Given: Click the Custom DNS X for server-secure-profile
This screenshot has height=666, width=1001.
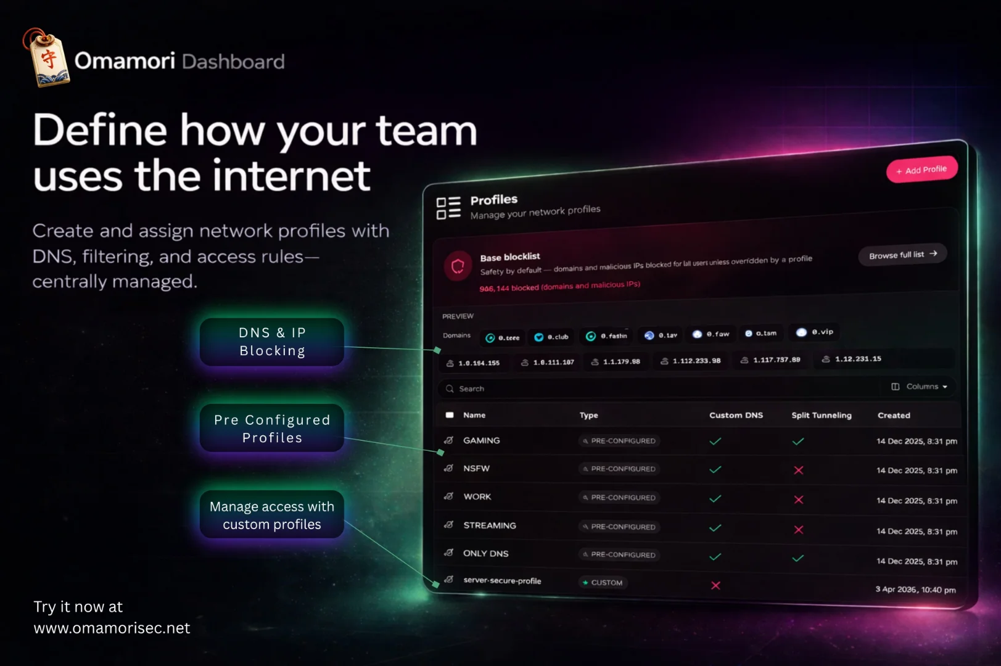Looking at the screenshot, I should (715, 585).
